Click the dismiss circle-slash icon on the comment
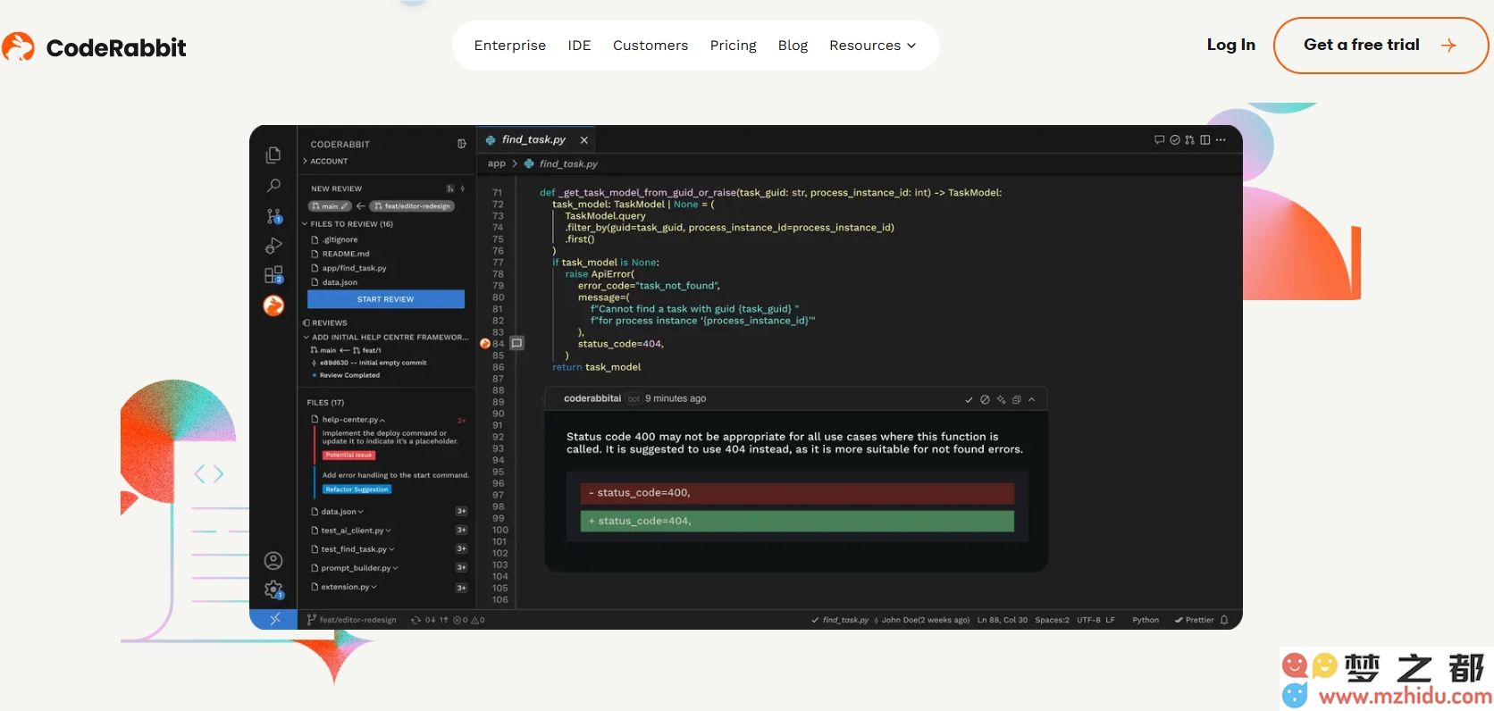This screenshot has height=711, width=1494. [x=985, y=399]
